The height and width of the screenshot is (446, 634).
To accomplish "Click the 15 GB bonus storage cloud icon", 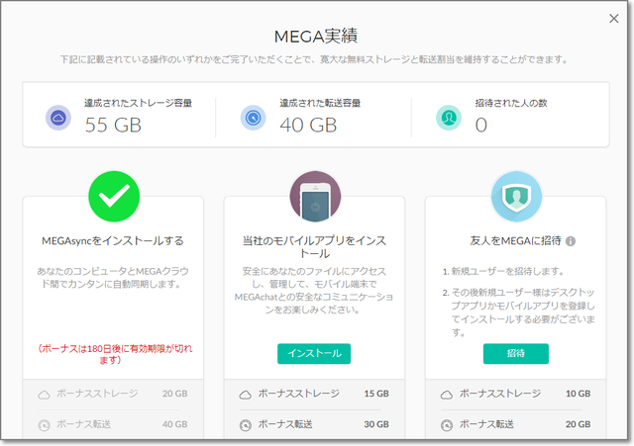I will [x=244, y=395].
